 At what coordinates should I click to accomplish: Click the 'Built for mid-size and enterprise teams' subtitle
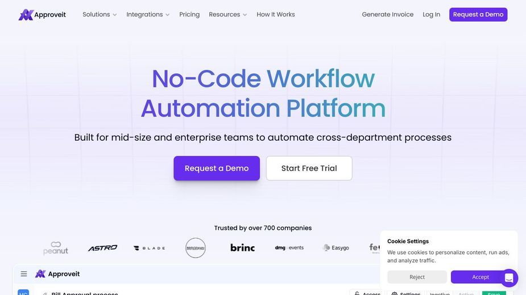263,137
